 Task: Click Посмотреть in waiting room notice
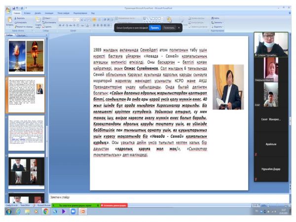(169, 28)
